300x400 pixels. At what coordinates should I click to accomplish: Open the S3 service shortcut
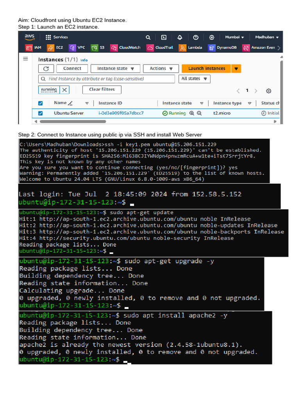(98, 48)
